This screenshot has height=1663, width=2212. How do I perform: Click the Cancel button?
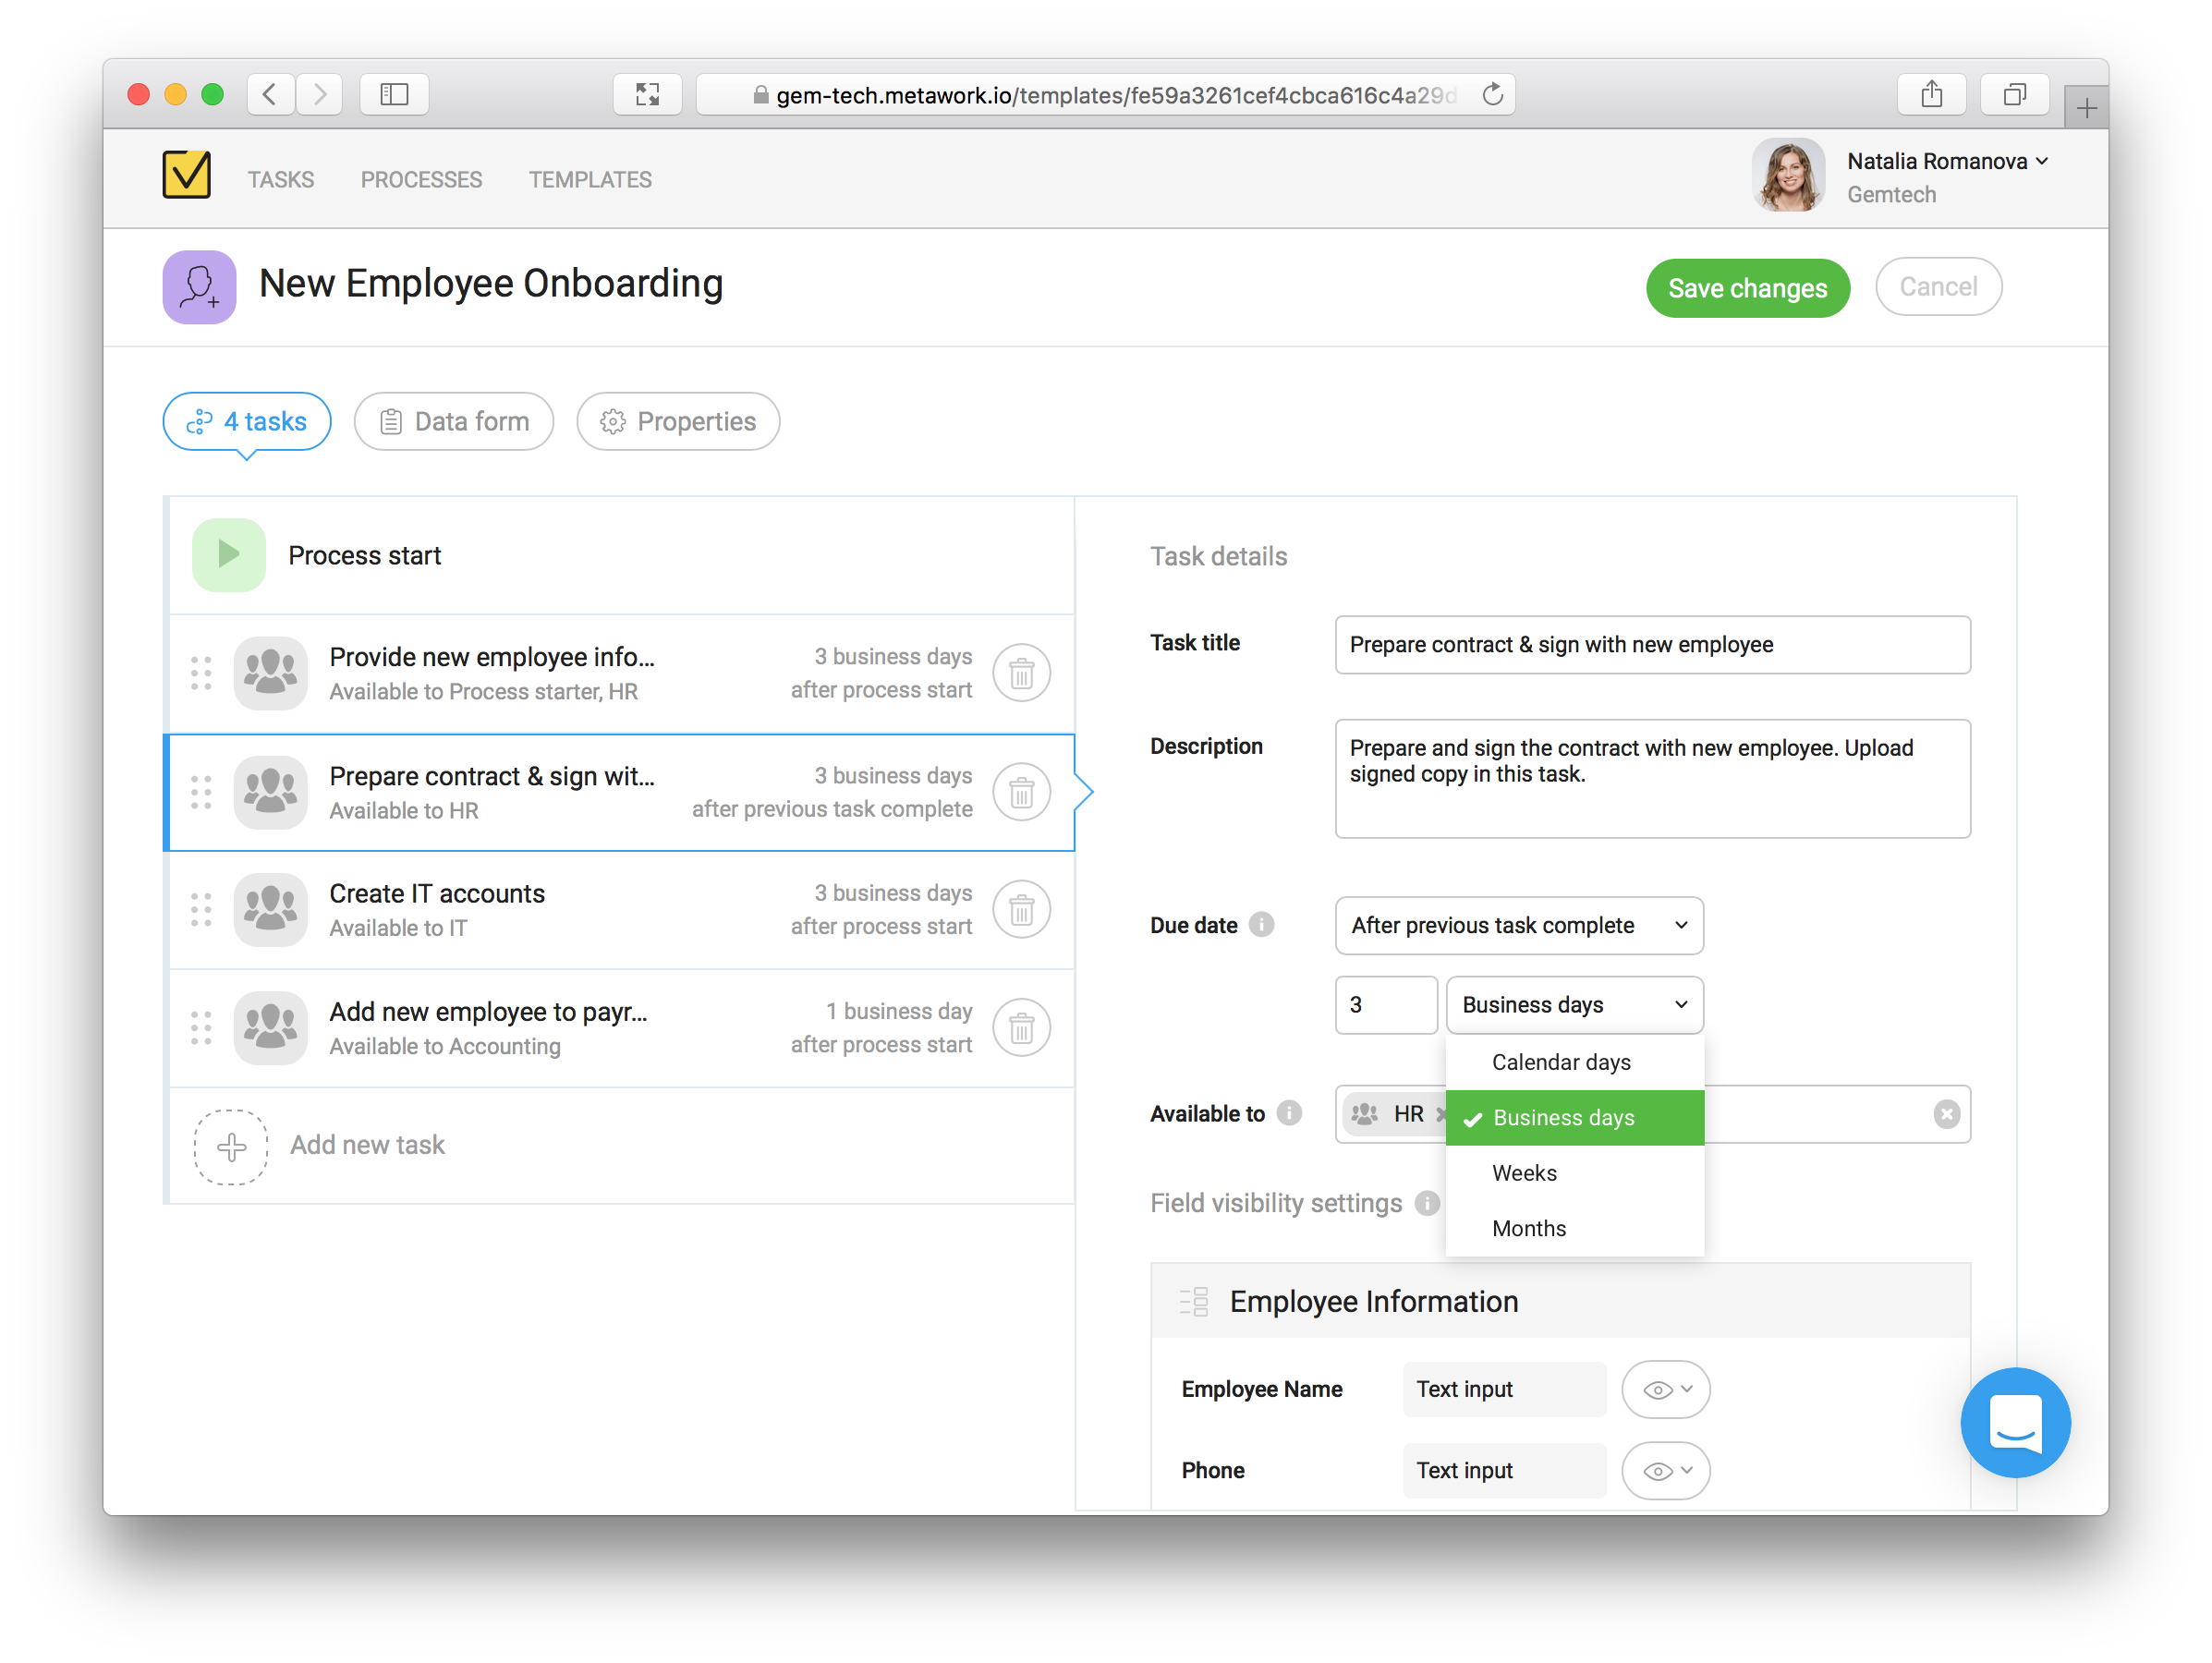pos(1936,285)
